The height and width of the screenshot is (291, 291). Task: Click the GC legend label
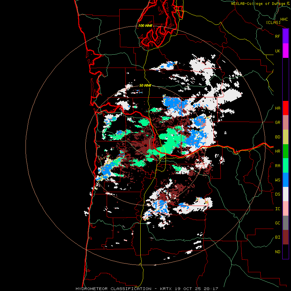tap(277, 223)
